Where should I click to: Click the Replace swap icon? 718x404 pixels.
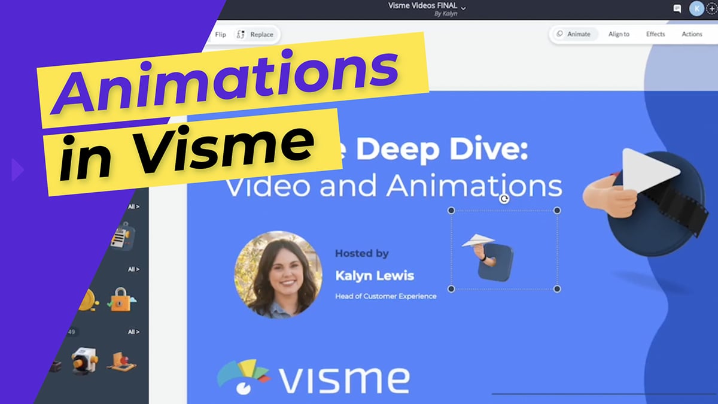click(241, 35)
